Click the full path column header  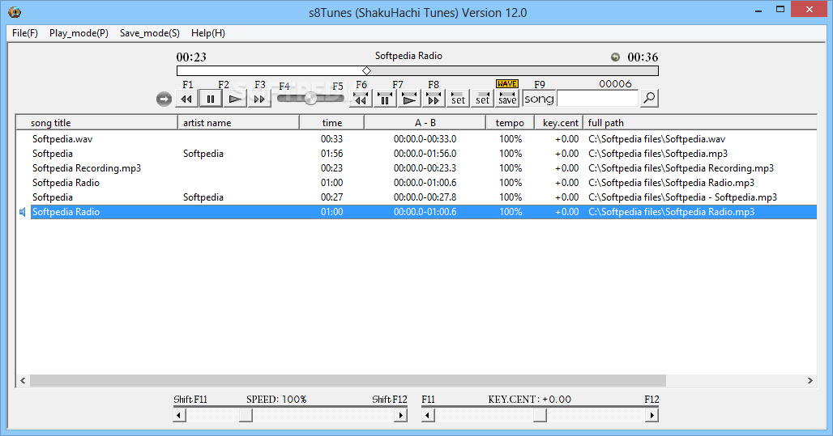coord(700,122)
